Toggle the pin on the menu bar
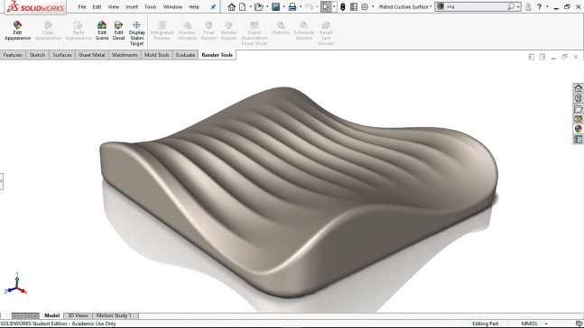The image size is (584, 328). (213, 6)
